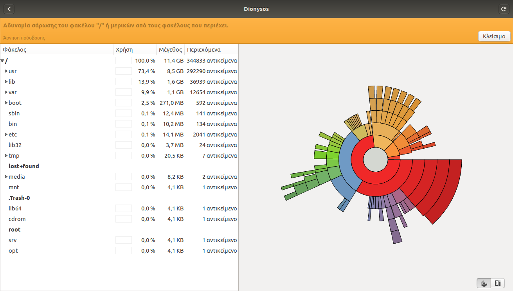Select the lost+found folder row
This screenshot has height=291, width=513.
tap(24, 166)
